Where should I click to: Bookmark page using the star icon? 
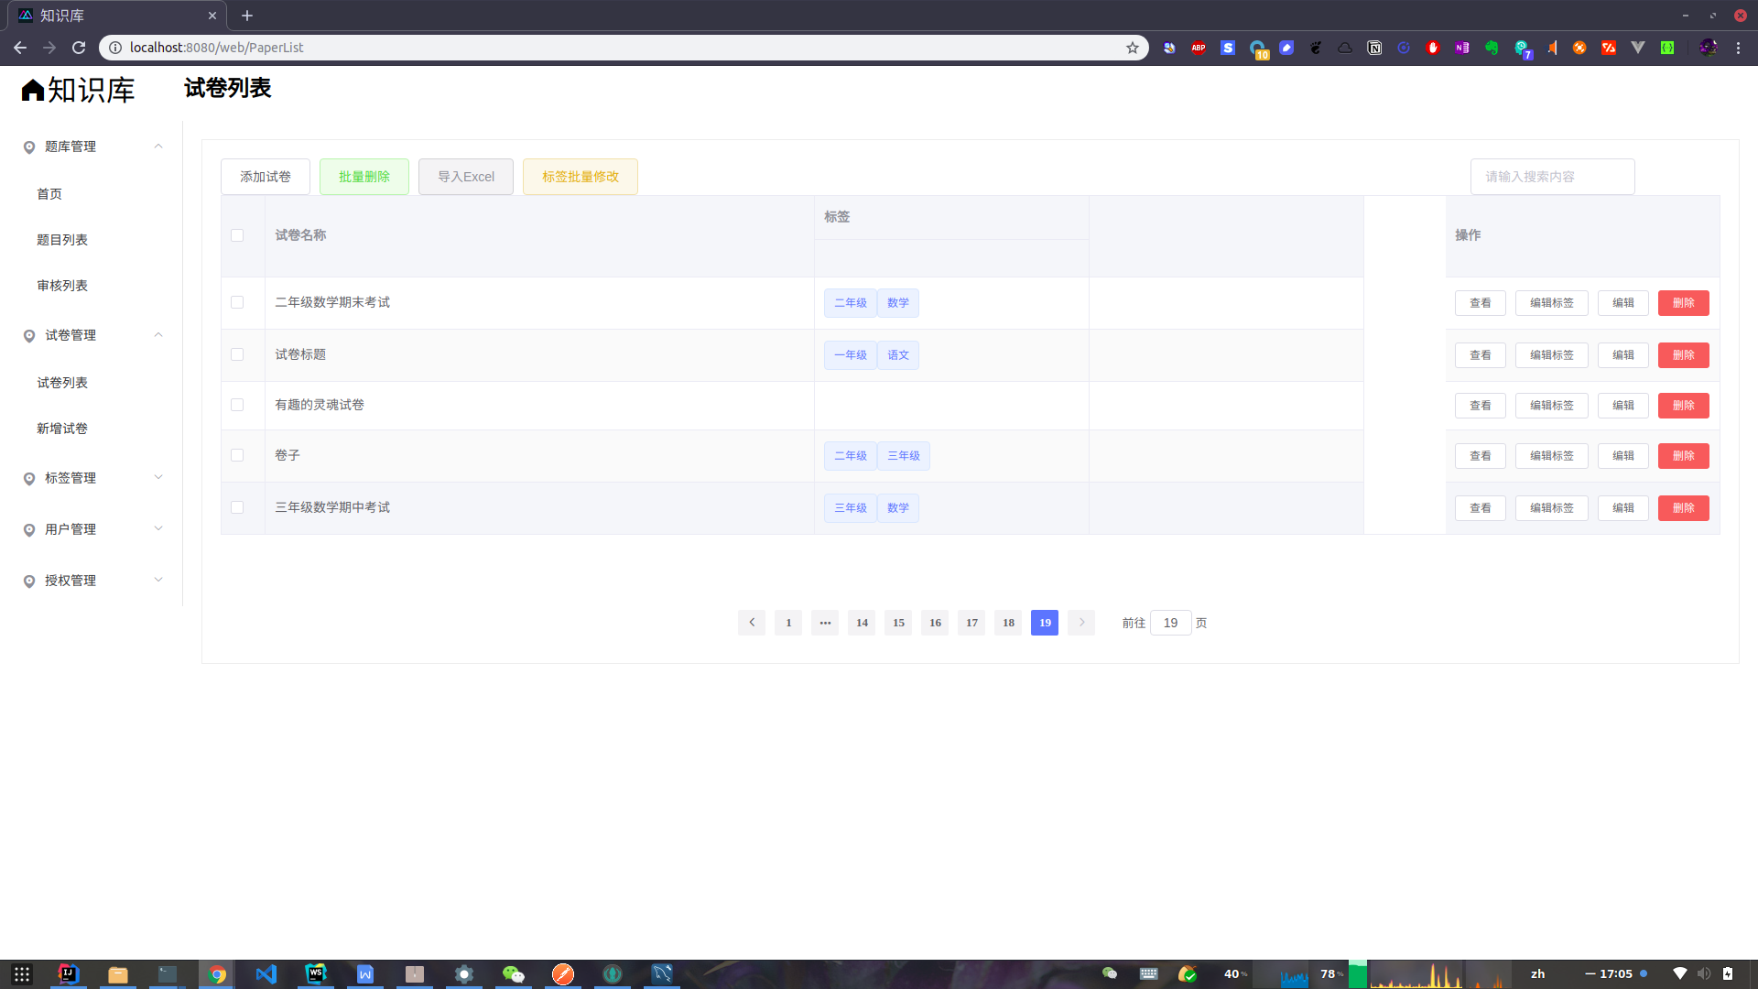coord(1133,48)
